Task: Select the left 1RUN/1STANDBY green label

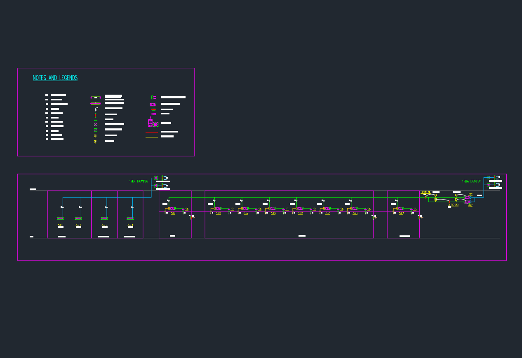Action: point(139,181)
